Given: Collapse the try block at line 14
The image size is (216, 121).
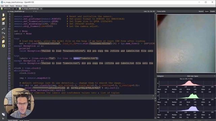Looking at the screenshot, I should click(x=12, y=39).
